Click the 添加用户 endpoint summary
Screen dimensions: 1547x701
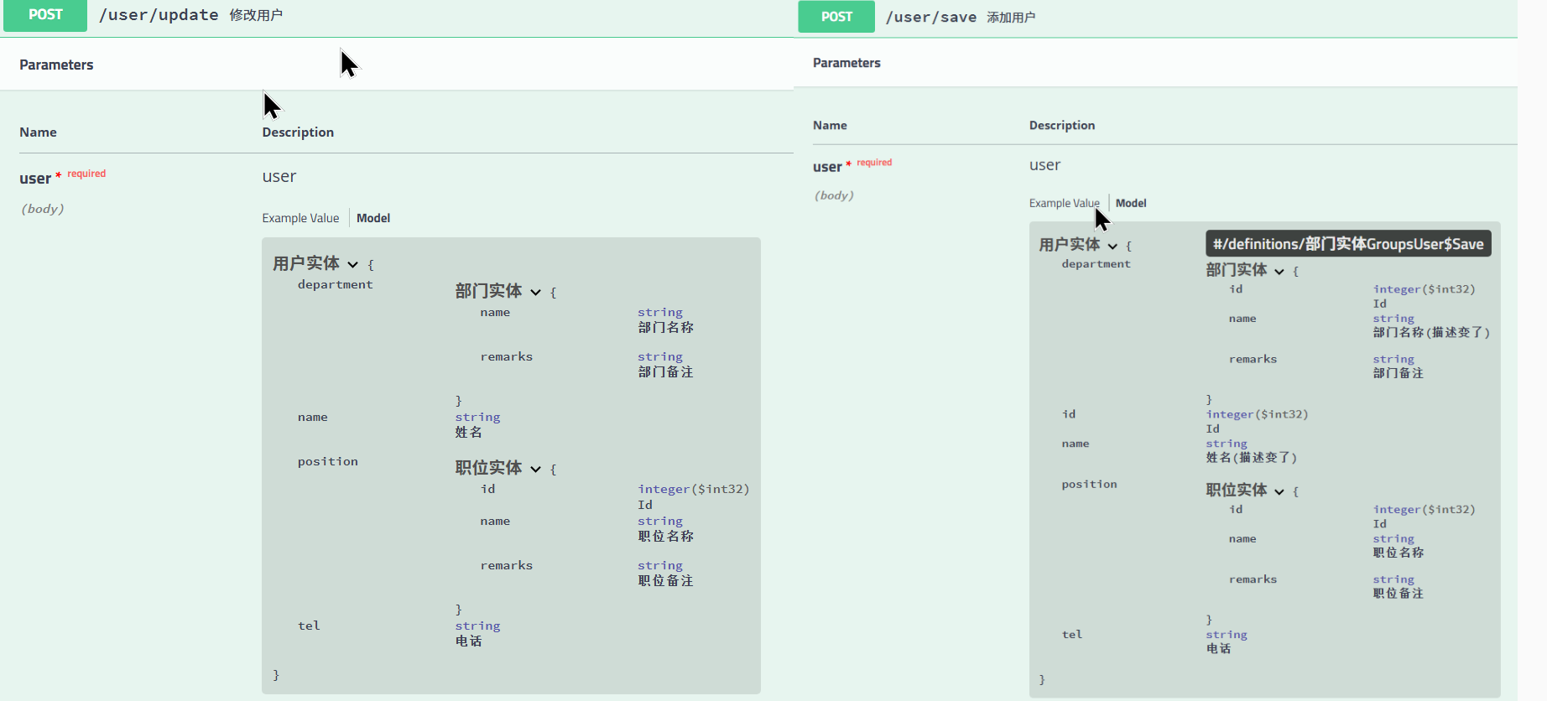point(1011,17)
